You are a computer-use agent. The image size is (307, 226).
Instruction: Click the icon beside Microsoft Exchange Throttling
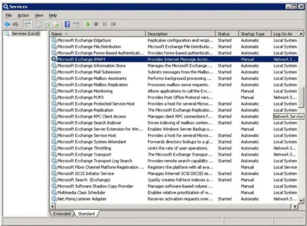point(54,148)
